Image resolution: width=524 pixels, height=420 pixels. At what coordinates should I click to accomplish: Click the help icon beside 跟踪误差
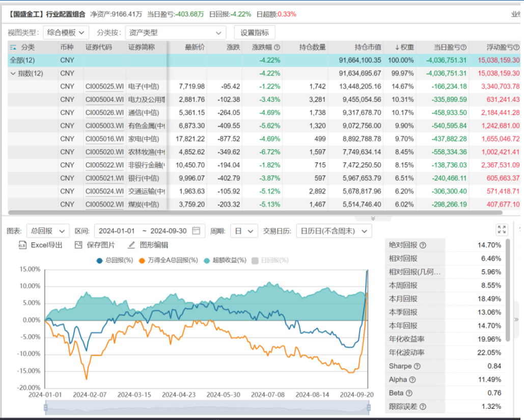(423, 407)
